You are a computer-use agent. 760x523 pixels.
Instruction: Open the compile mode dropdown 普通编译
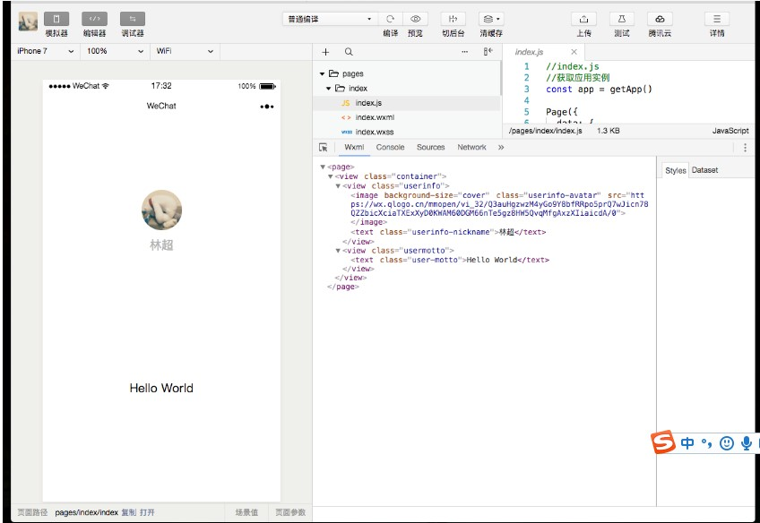pyautogui.click(x=330, y=19)
